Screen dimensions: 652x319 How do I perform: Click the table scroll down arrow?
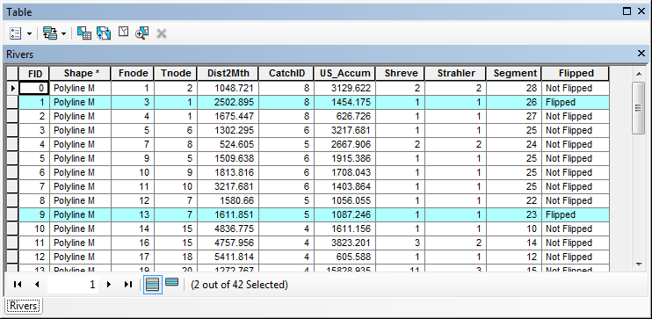pyautogui.click(x=639, y=264)
